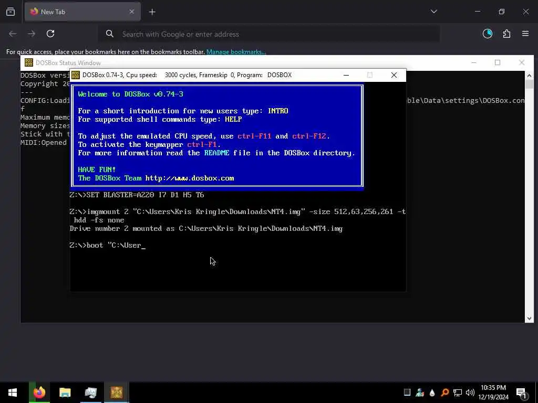Open the Windows Start menu
The width and height of the screenshot is (538, 403).
(x=13, y=393)
